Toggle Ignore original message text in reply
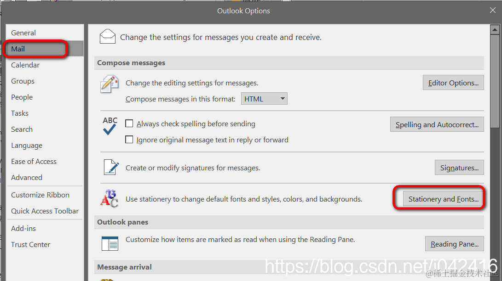This screenshot has width=502, height=281. pos(129,140)
